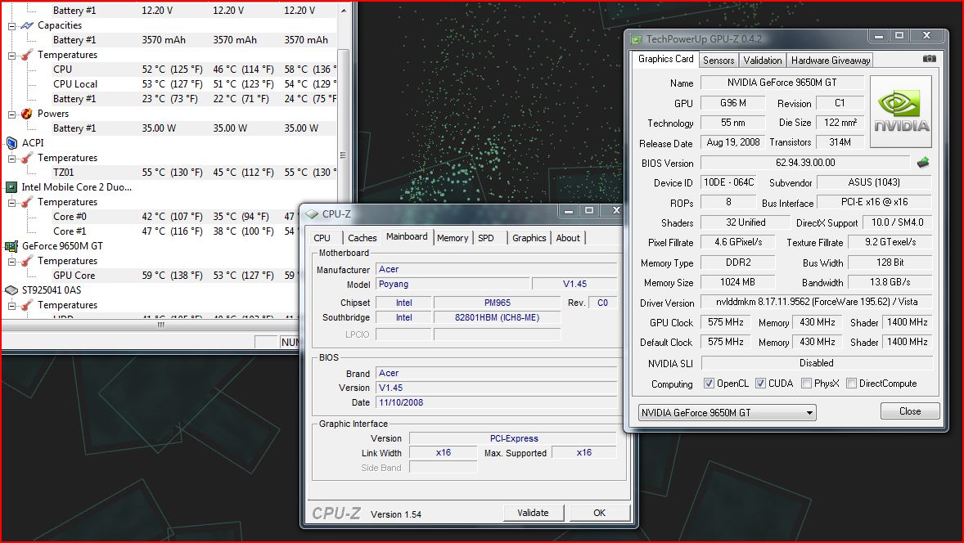Click the Close button in GPU-Z
The image size is (964, 543).
[x=910, y=411]
